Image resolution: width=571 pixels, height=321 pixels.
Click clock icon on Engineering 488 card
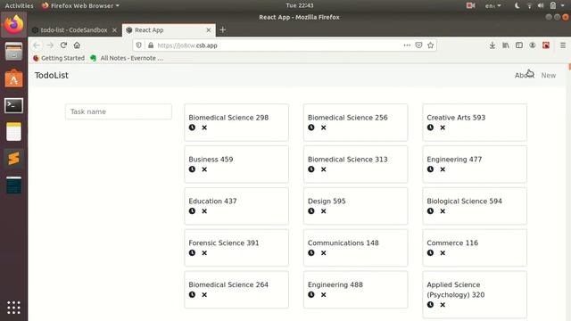[311, 295]
